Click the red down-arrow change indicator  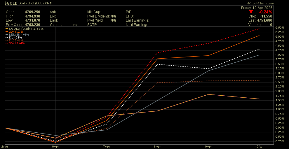tap(251, 12)
